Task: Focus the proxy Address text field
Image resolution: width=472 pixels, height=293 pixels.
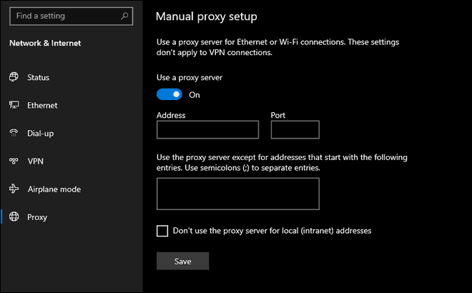Action: point(207,129)
